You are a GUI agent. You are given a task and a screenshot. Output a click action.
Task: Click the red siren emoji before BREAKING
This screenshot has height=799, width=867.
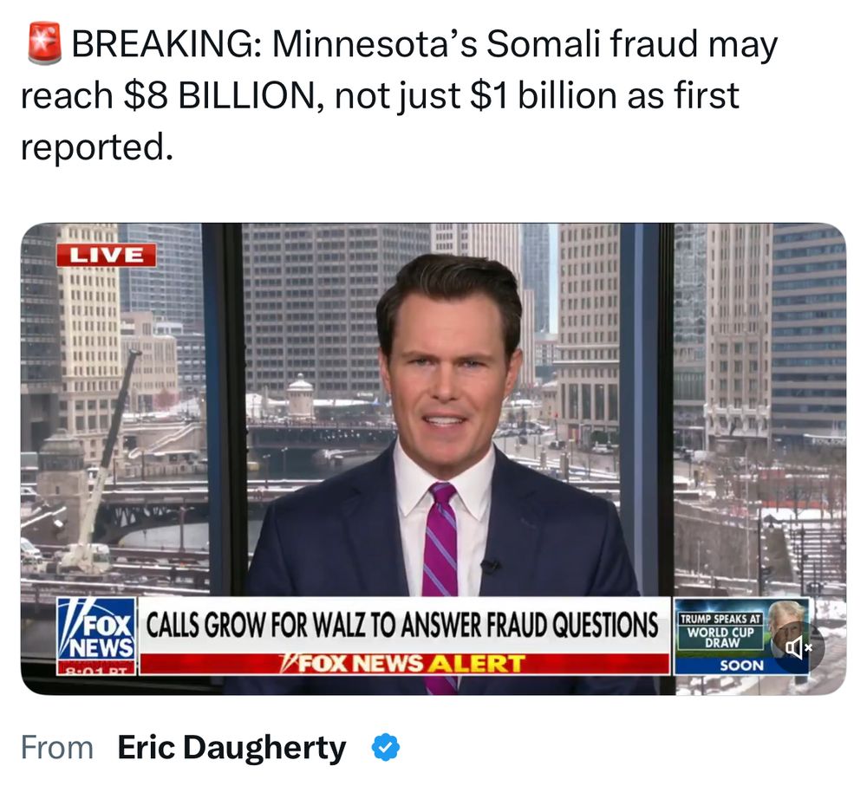(x=44, y=43)
